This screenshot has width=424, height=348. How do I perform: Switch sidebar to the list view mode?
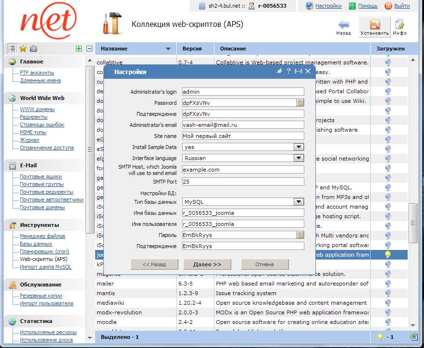(12, 49)
